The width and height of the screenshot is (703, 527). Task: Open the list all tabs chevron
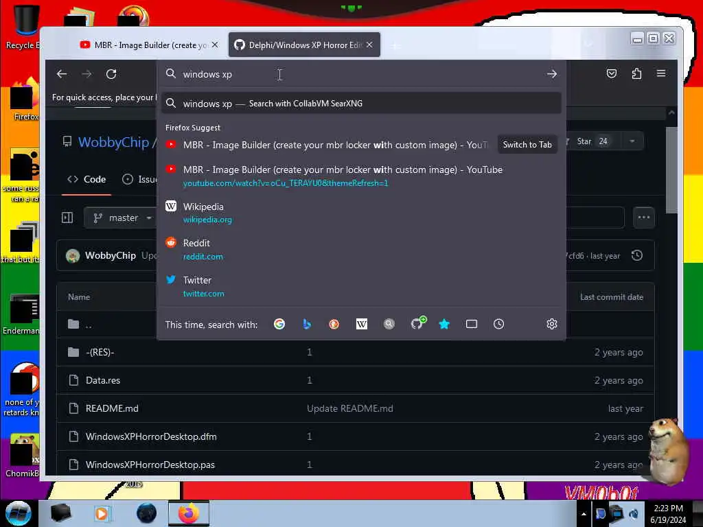(588, 45)
